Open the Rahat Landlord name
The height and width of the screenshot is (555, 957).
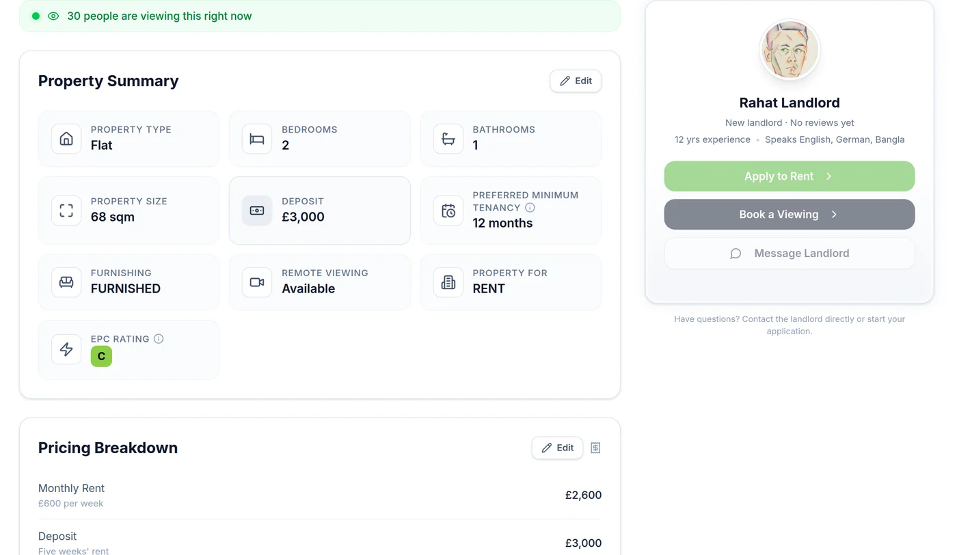click(x=790, y=103)
